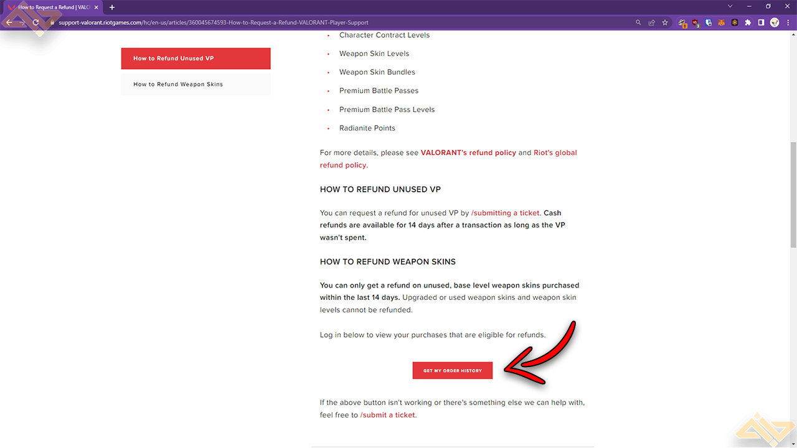Click the 'Weapon Skin Levels' list item

click(374, 54)
